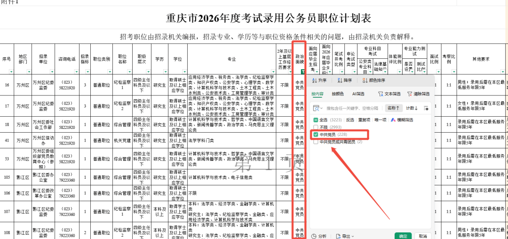Viewport: 508px width, 239px height.
Task: Uncheck the 中共党员 checkbox
Action: point(316,134)
